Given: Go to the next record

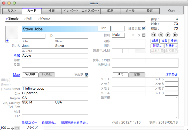Looking at the screenshot, I should (x=168, y=35).
